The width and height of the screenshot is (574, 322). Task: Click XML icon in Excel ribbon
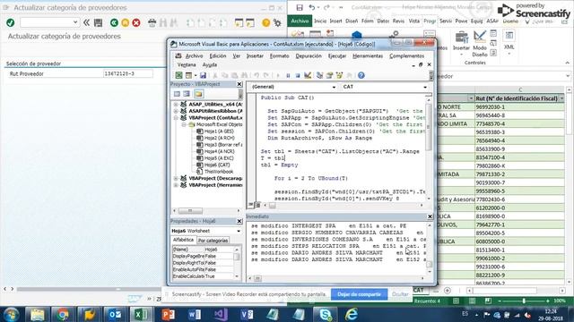[x=509, y=40]
